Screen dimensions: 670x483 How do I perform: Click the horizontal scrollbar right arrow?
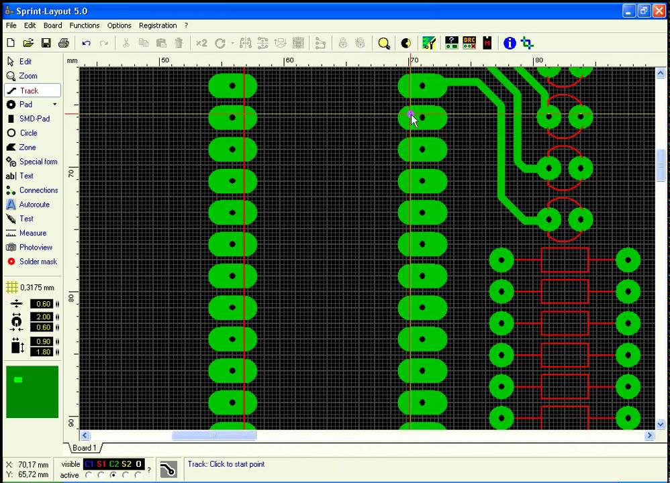pyautogui.click(x=649, y=435)
